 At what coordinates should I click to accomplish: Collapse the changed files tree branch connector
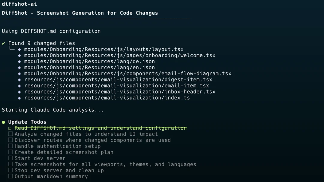[x=12, y=49]
